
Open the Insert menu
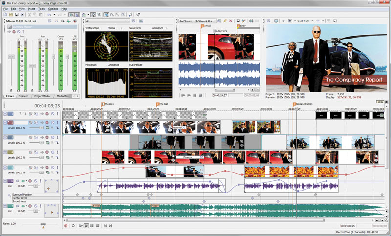tap(31, 9)
